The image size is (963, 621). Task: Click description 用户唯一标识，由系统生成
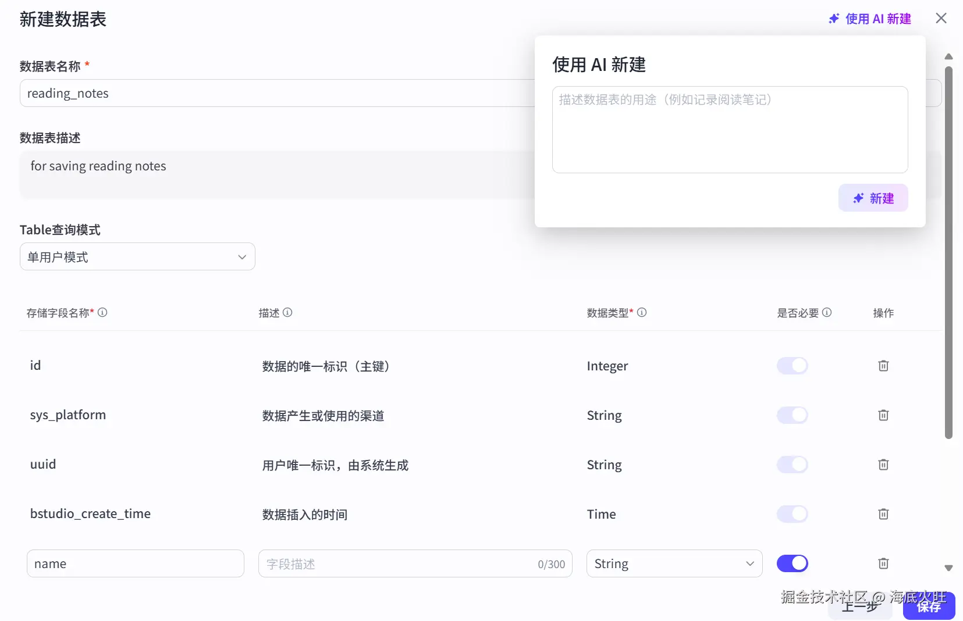click(335, 465)
